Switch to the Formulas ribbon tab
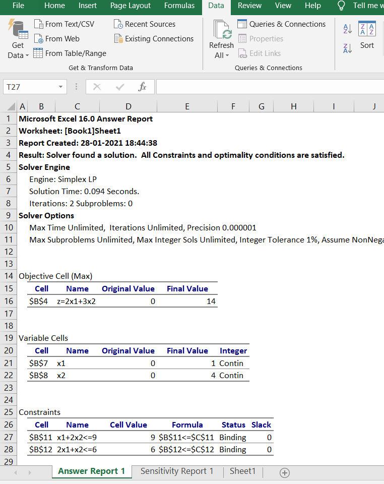Image resolution: width=384 pixels, height=484 pixels. click(179, 6)
